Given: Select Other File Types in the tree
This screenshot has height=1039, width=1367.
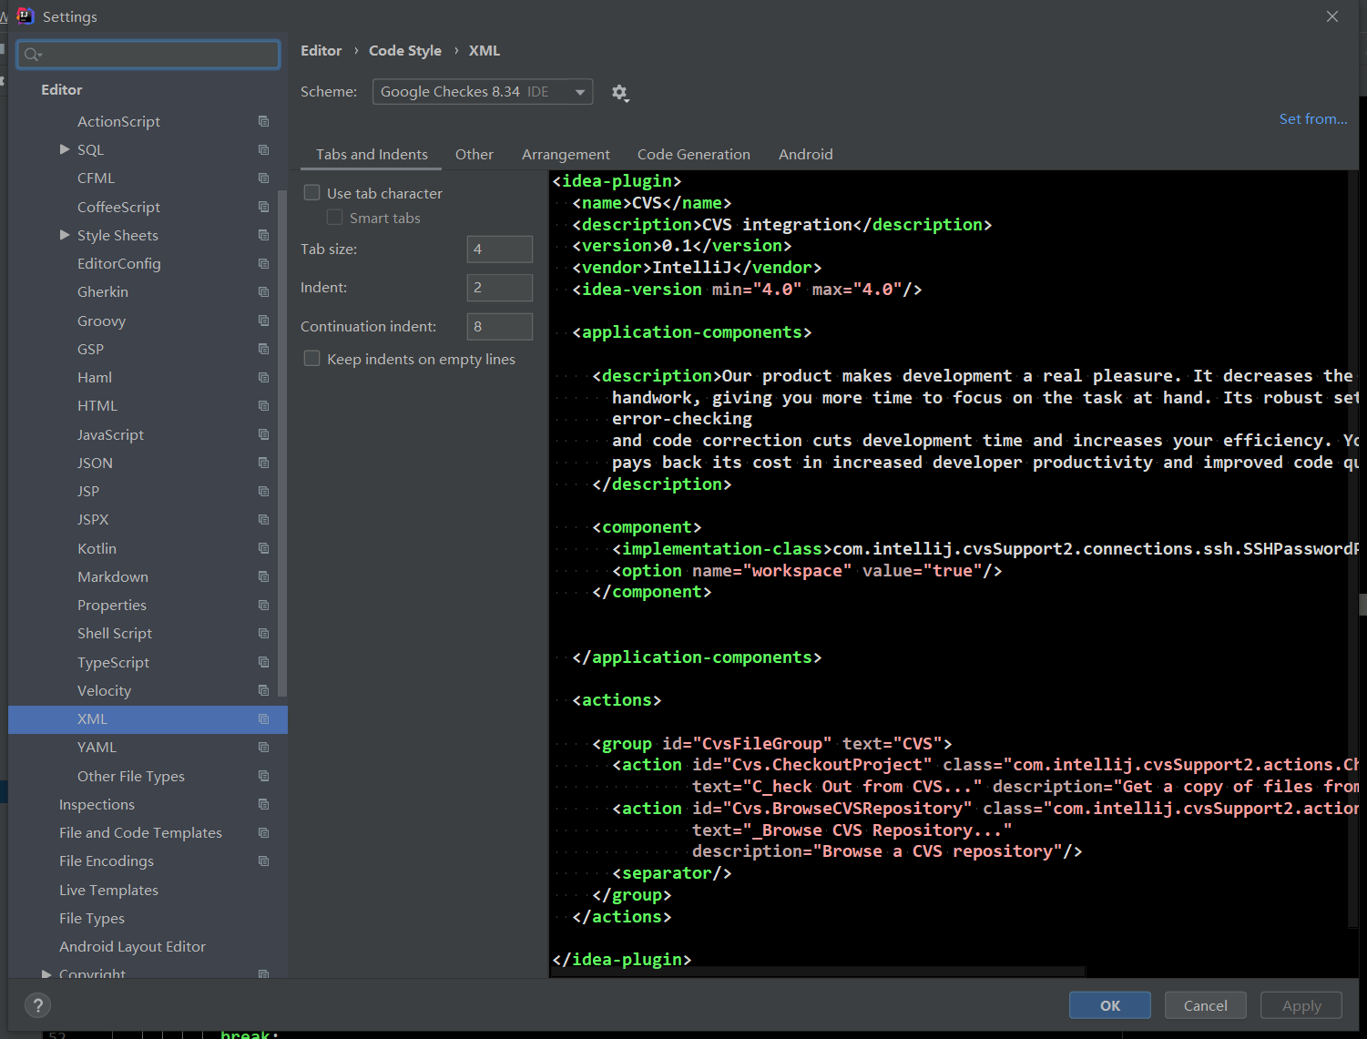Looking at the screenshot, I should [131, 776].
